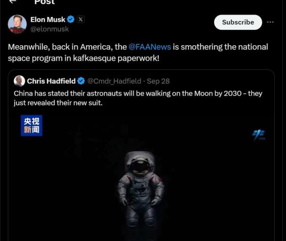Image resolution: width=286 pixels, height=241 pixels.
Task: Click the @elonmusk handle
Action: coord(49,29)
